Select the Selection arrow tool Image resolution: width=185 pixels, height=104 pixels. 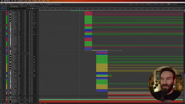pyautogui.click(x=4, y=4)
